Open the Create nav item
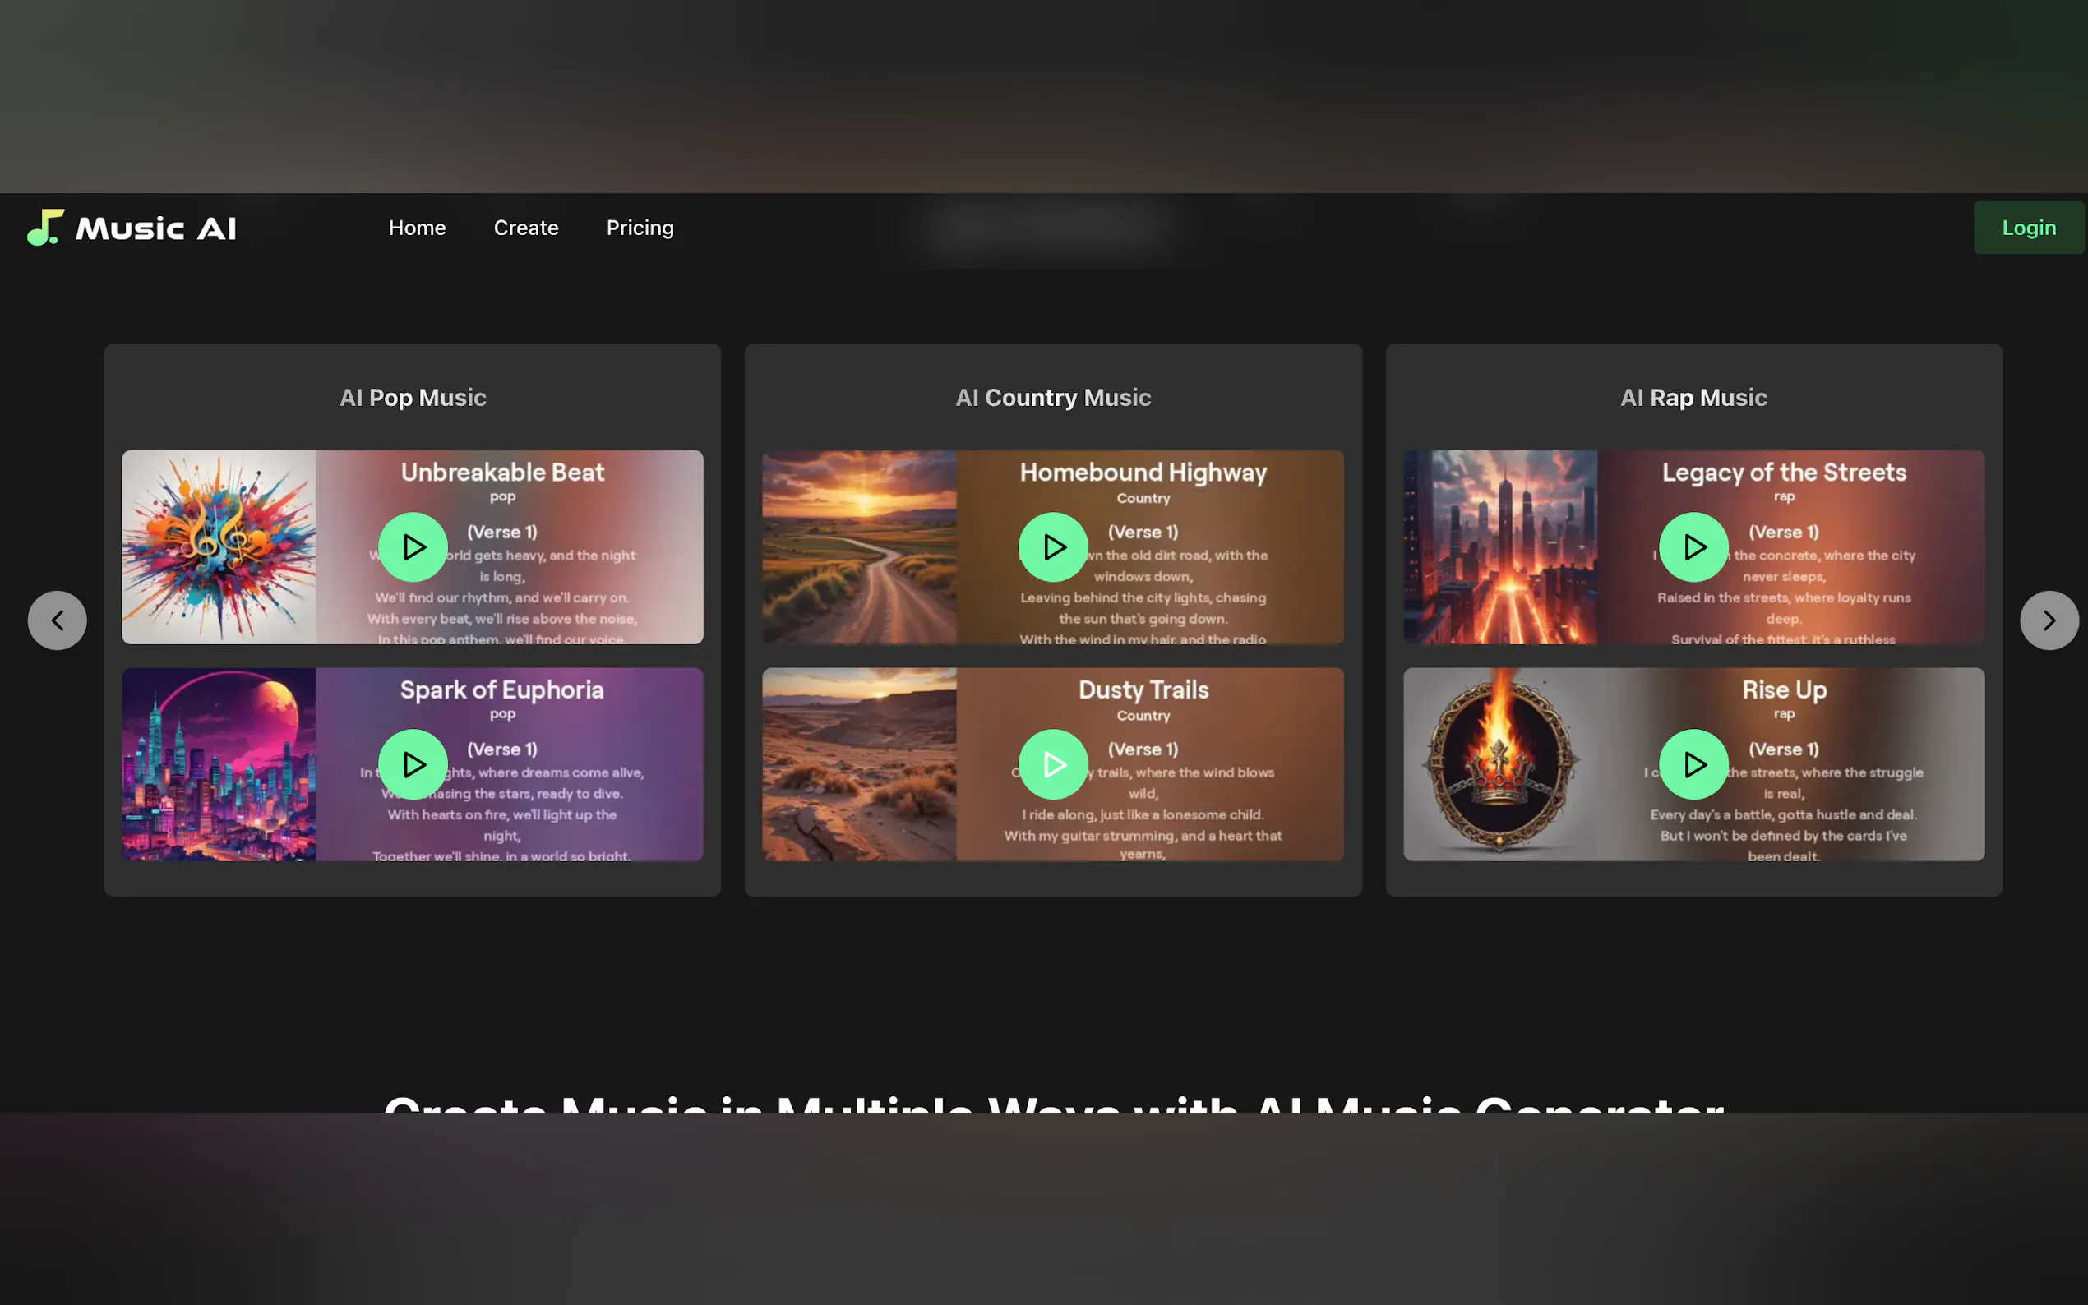The height and width of the screenshot is (1305, 2088). [525, 228]
